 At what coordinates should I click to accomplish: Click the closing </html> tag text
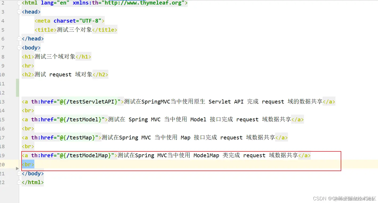coord(33,182)
